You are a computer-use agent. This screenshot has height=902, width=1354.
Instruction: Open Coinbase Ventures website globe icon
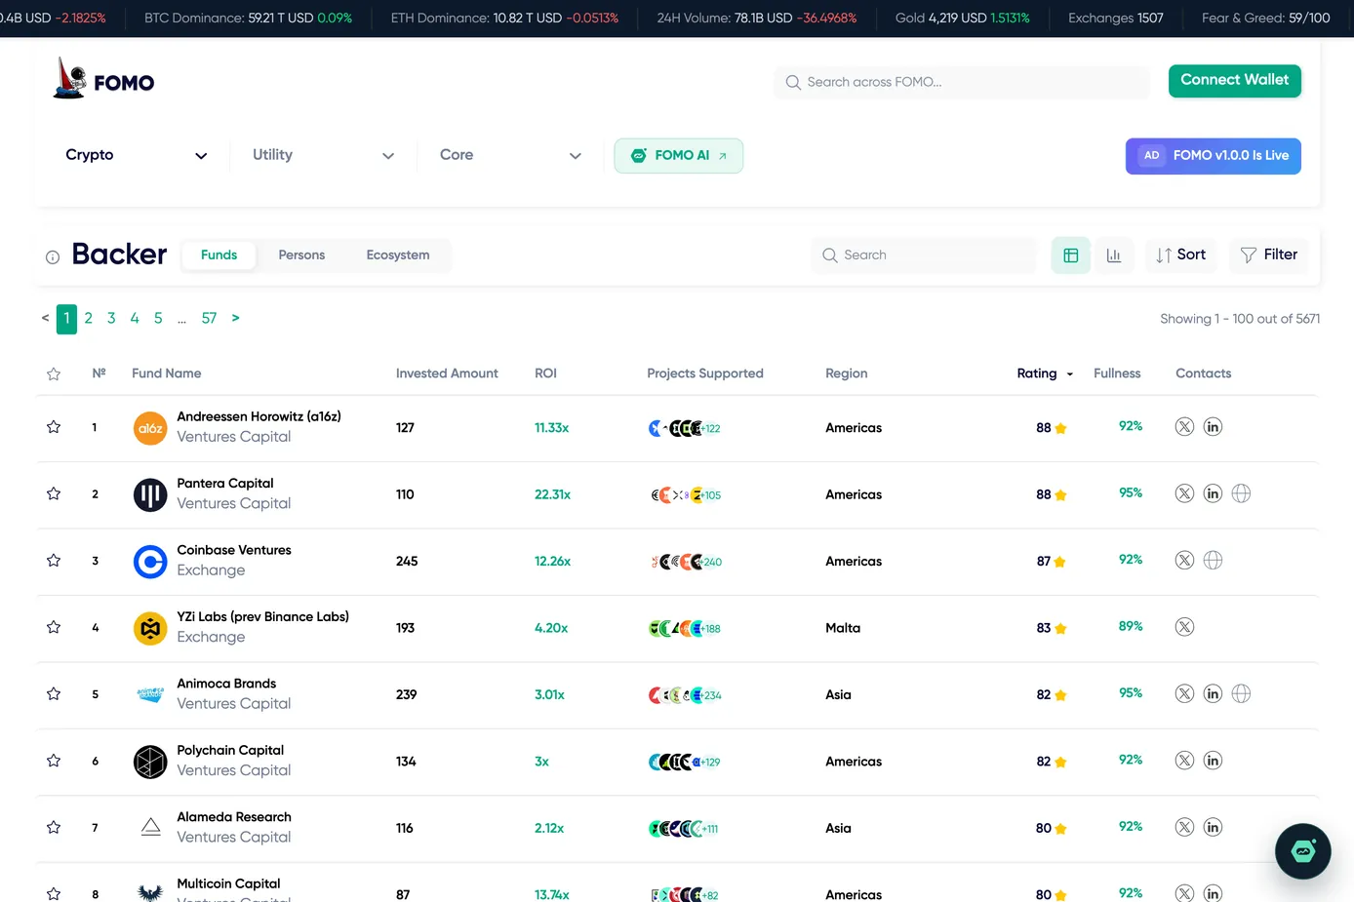click(x=1213, y=560)
